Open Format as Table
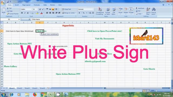Screen dimensions: 173x97 [108, 11]
